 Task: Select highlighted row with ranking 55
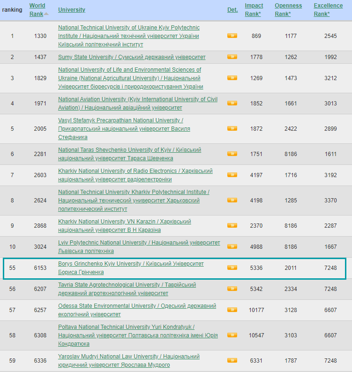174,268
